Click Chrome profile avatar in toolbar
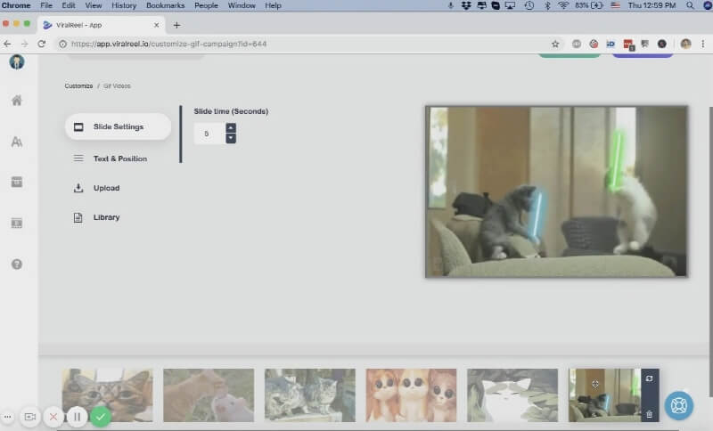The image size is (713, 431). pyautogui.click(x=685, y=44)
